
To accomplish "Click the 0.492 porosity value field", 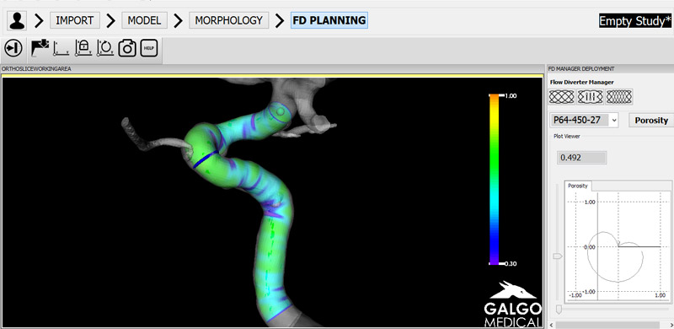I will click(581, 158).
